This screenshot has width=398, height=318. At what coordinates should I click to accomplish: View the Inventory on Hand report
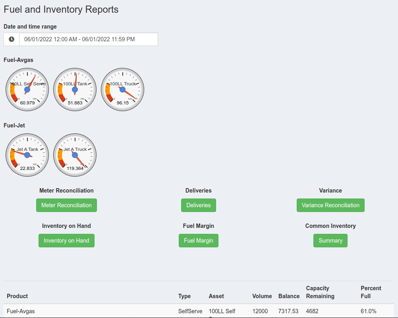[66, 241]
